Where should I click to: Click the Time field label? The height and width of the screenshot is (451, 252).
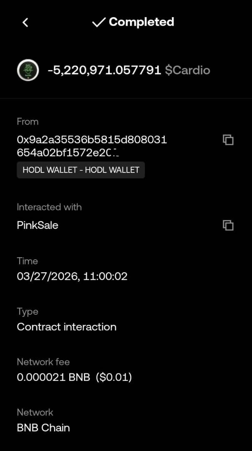coord(28,261)
